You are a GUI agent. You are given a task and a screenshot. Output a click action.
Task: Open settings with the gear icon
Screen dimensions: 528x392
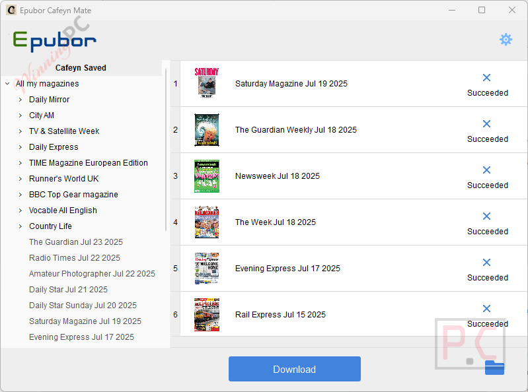point(506,40)
